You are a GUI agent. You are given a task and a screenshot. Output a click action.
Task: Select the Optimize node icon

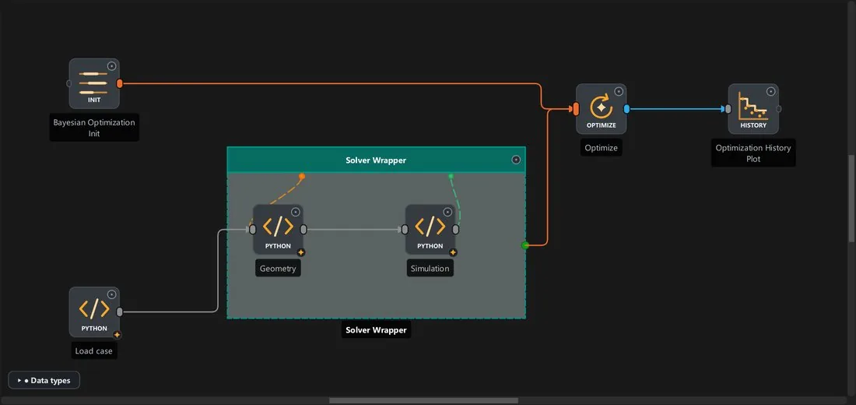pyautogui.click(x=601, y=109)
